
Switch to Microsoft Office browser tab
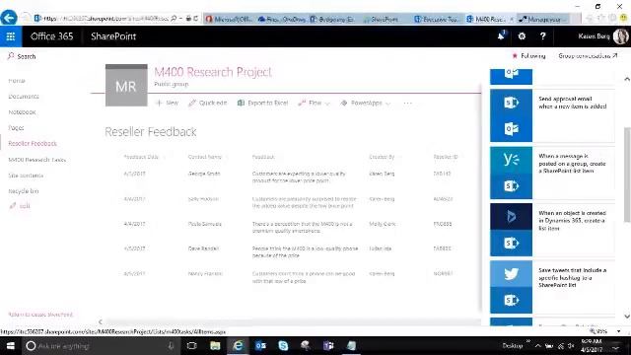tap(230, 19)
